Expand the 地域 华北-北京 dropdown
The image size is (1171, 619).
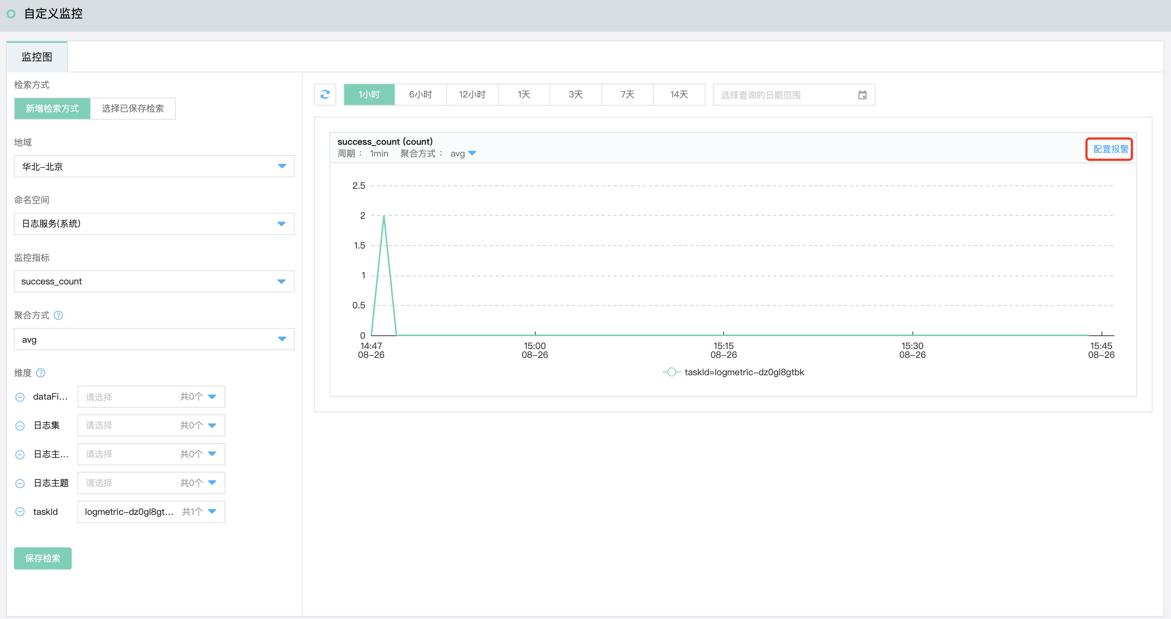pyautogui.click(x=154, y=166)
